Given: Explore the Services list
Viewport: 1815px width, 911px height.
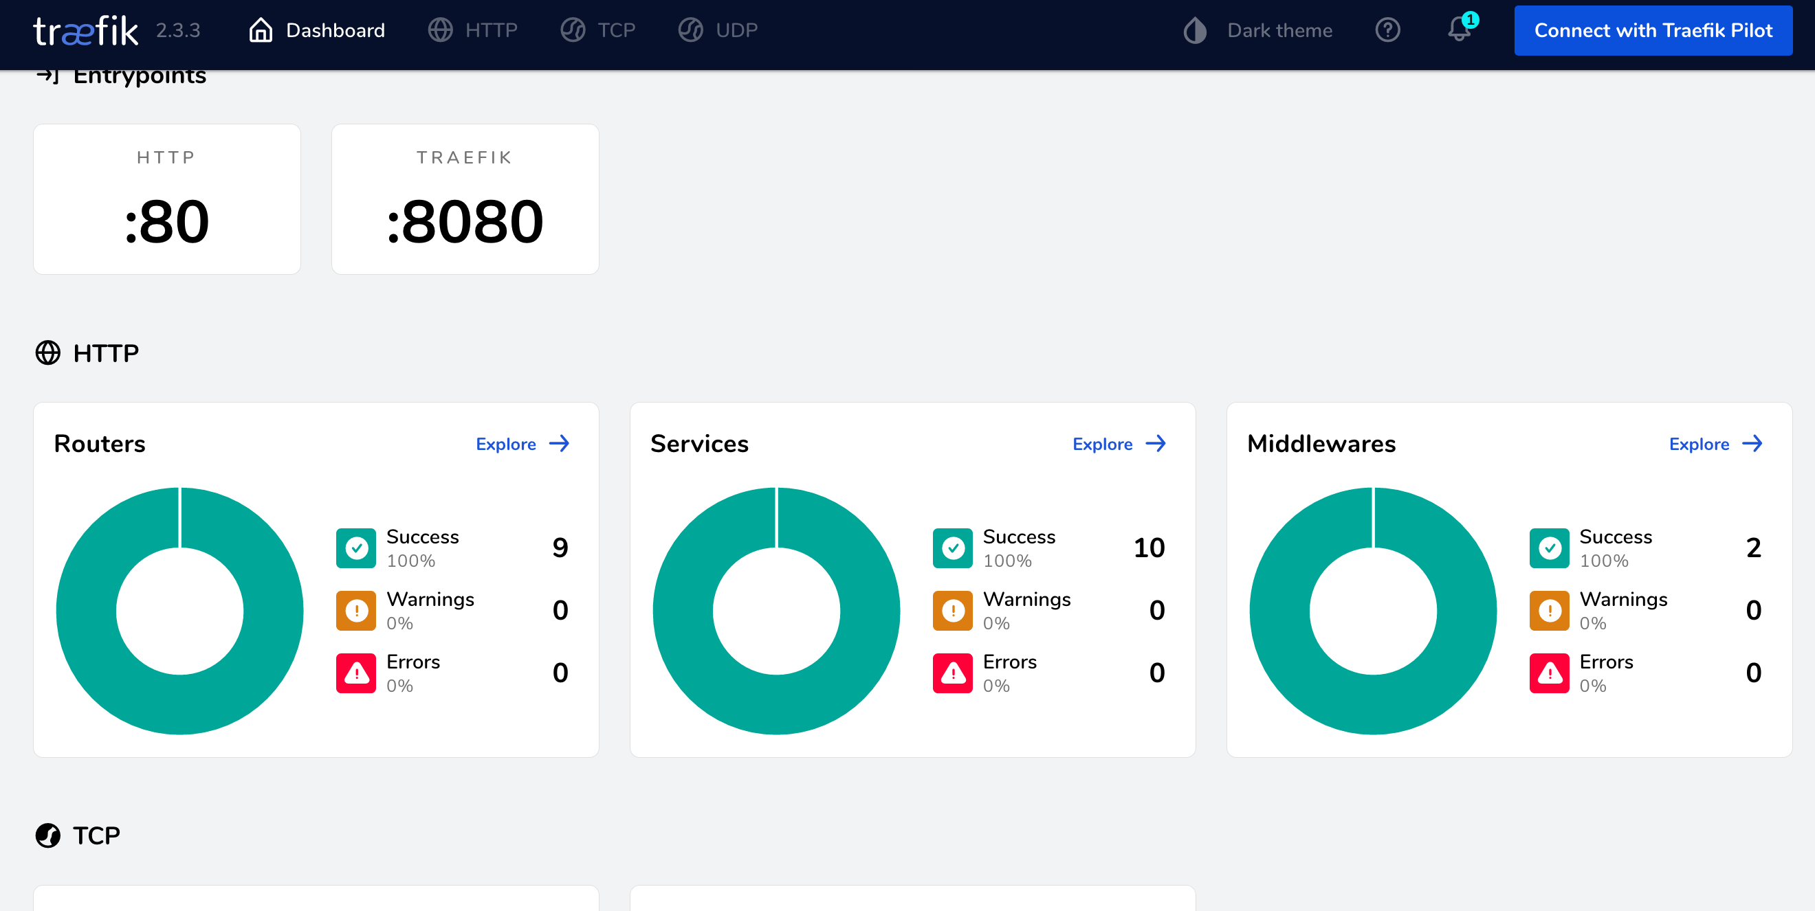Looking at the screenshot, I should click(1118, 444).
